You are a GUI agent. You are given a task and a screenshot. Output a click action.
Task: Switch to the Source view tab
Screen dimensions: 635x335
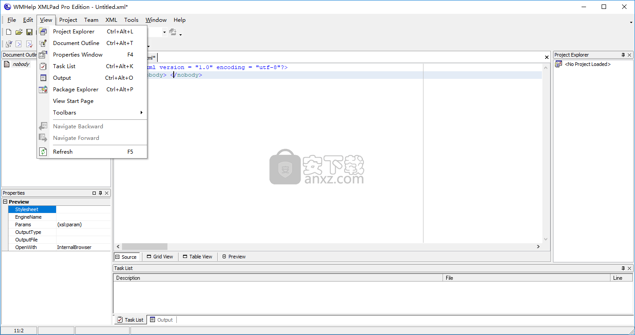click(126, 257)
